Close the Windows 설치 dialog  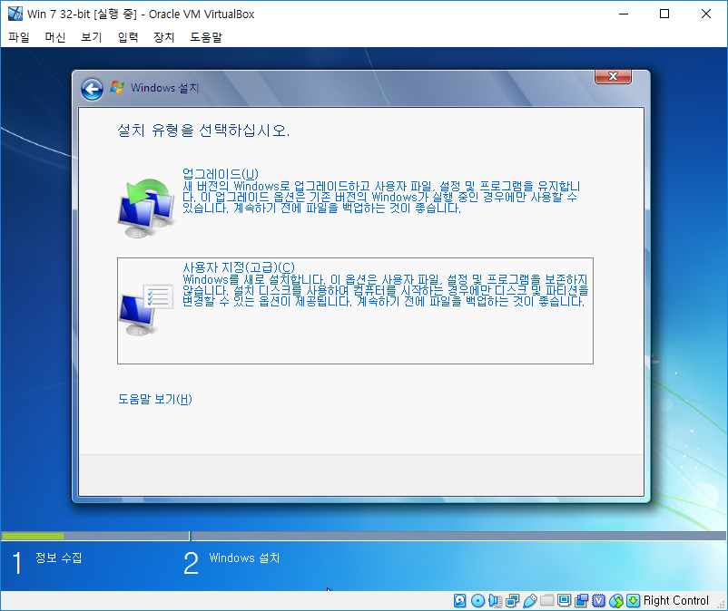click(x=613, y=76)
